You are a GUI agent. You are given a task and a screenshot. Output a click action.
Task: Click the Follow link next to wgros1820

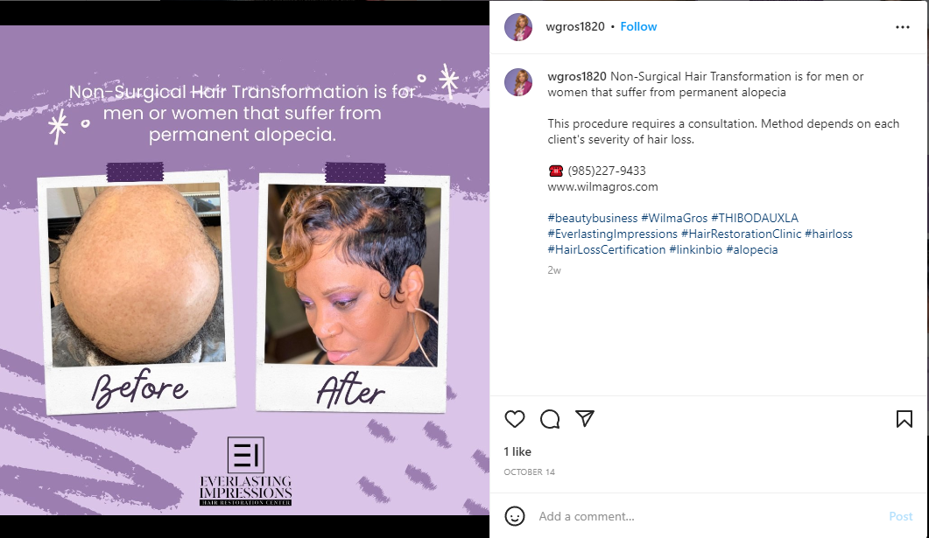(x=638, y=26)
